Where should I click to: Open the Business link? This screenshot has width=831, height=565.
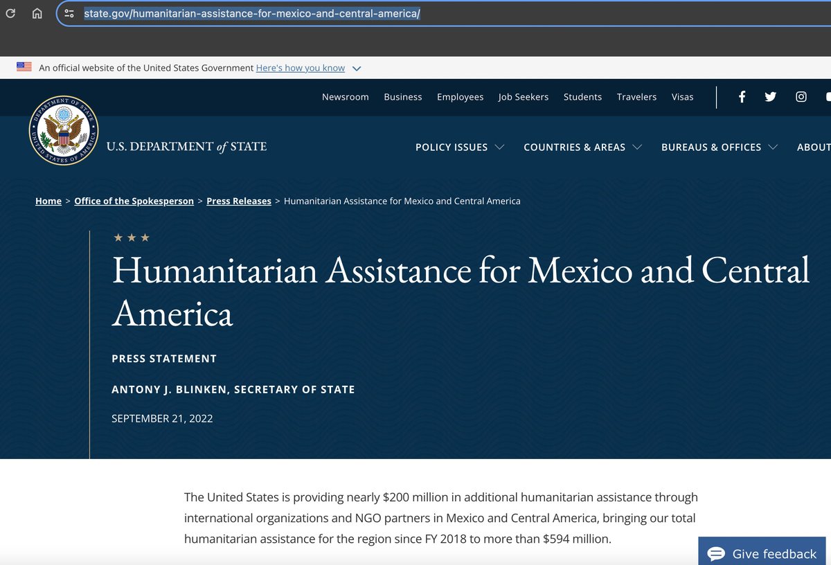pyautogui.click(x=403, y=97)
